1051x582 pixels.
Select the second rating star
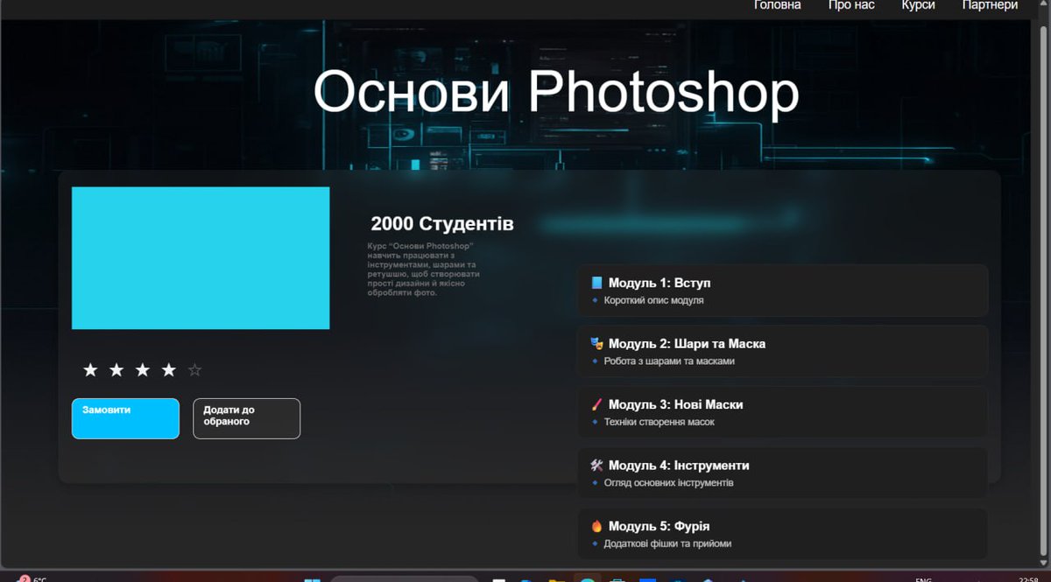(116, 370)
